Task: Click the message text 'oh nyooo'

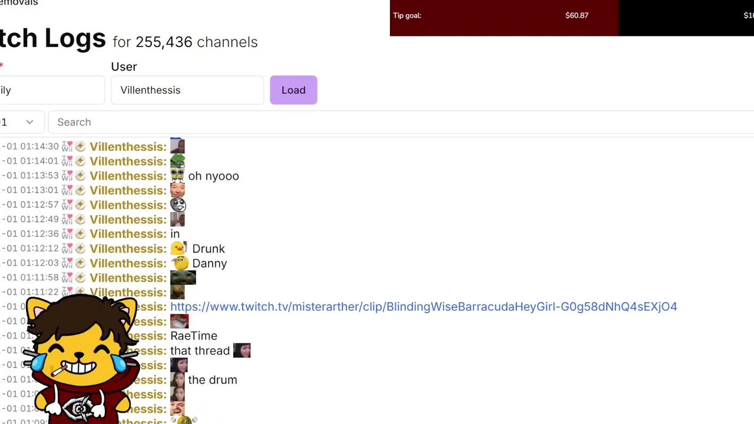Action: coord(213,176)
